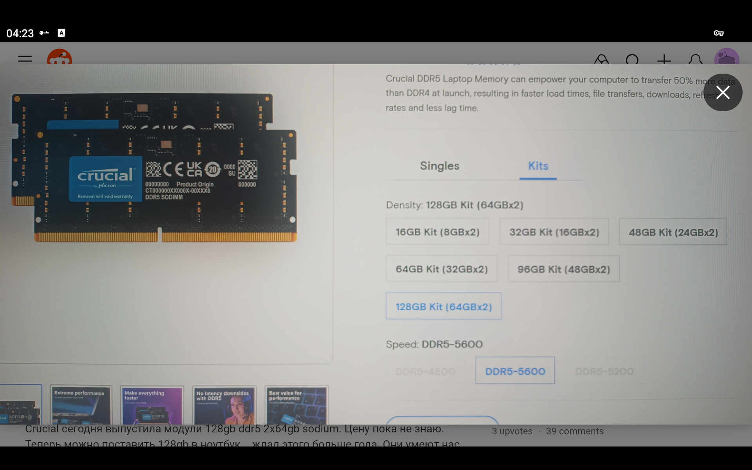Click the 3 upvotes count
The width and height of the screenshot is (752, 470).
[512, 431]
